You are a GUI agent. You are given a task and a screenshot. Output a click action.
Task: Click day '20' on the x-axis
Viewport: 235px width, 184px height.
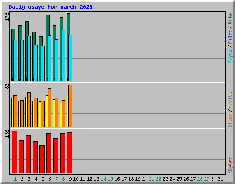(145, 179)
